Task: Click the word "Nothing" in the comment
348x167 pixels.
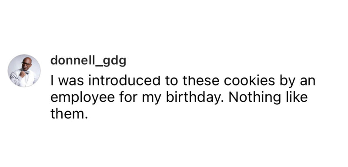Action: coord(255,98)
